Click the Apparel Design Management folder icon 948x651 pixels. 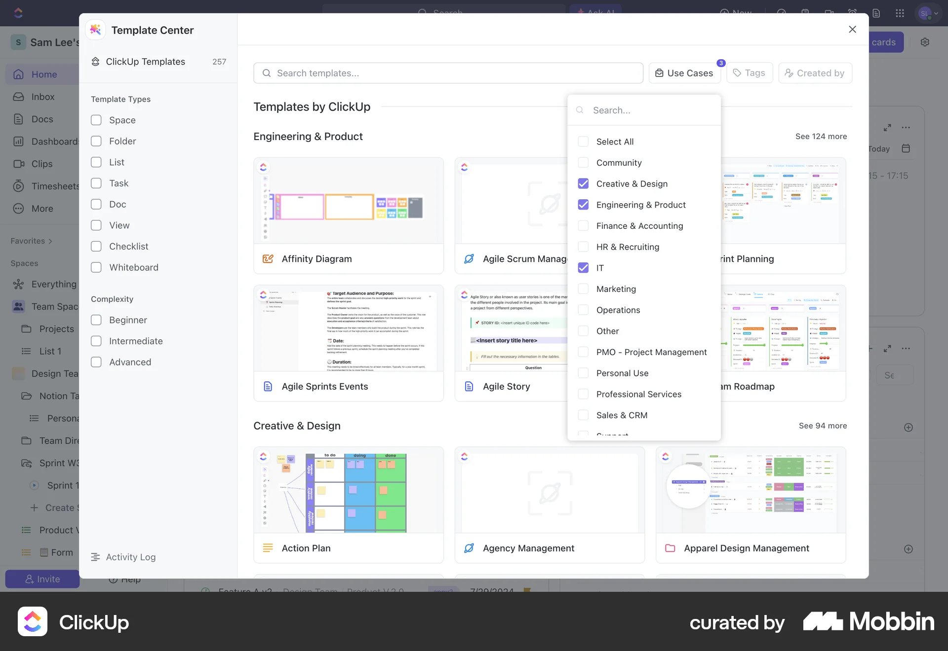670,548
